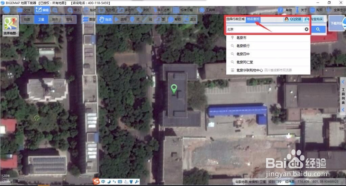The width and height of the screenshot is (346, 186).
Task: Open the Sogou shirt skin icon
Action: (131, 181)
